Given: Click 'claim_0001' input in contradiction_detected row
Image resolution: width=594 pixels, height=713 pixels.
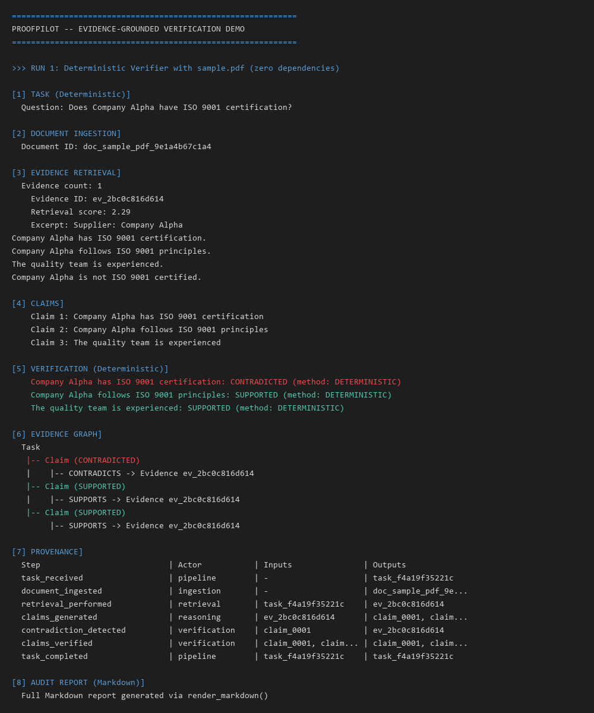Looking at the screenshot, I should [287, 630].
